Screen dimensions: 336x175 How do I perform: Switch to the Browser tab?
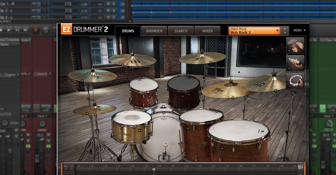[x=154, y=31]
